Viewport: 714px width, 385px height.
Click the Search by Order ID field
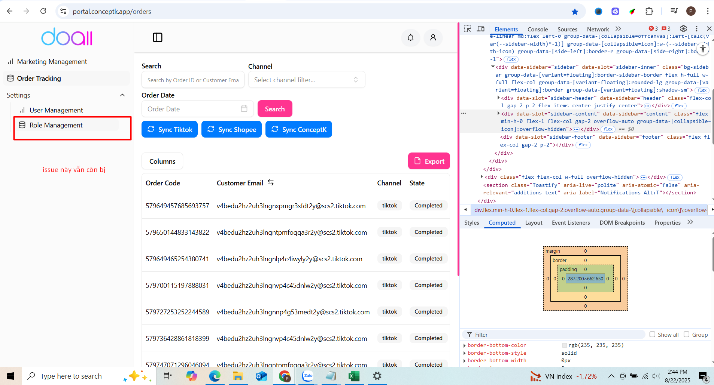[x=193, y=80]
